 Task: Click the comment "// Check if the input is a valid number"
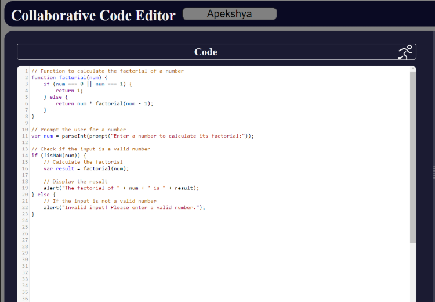90,149
